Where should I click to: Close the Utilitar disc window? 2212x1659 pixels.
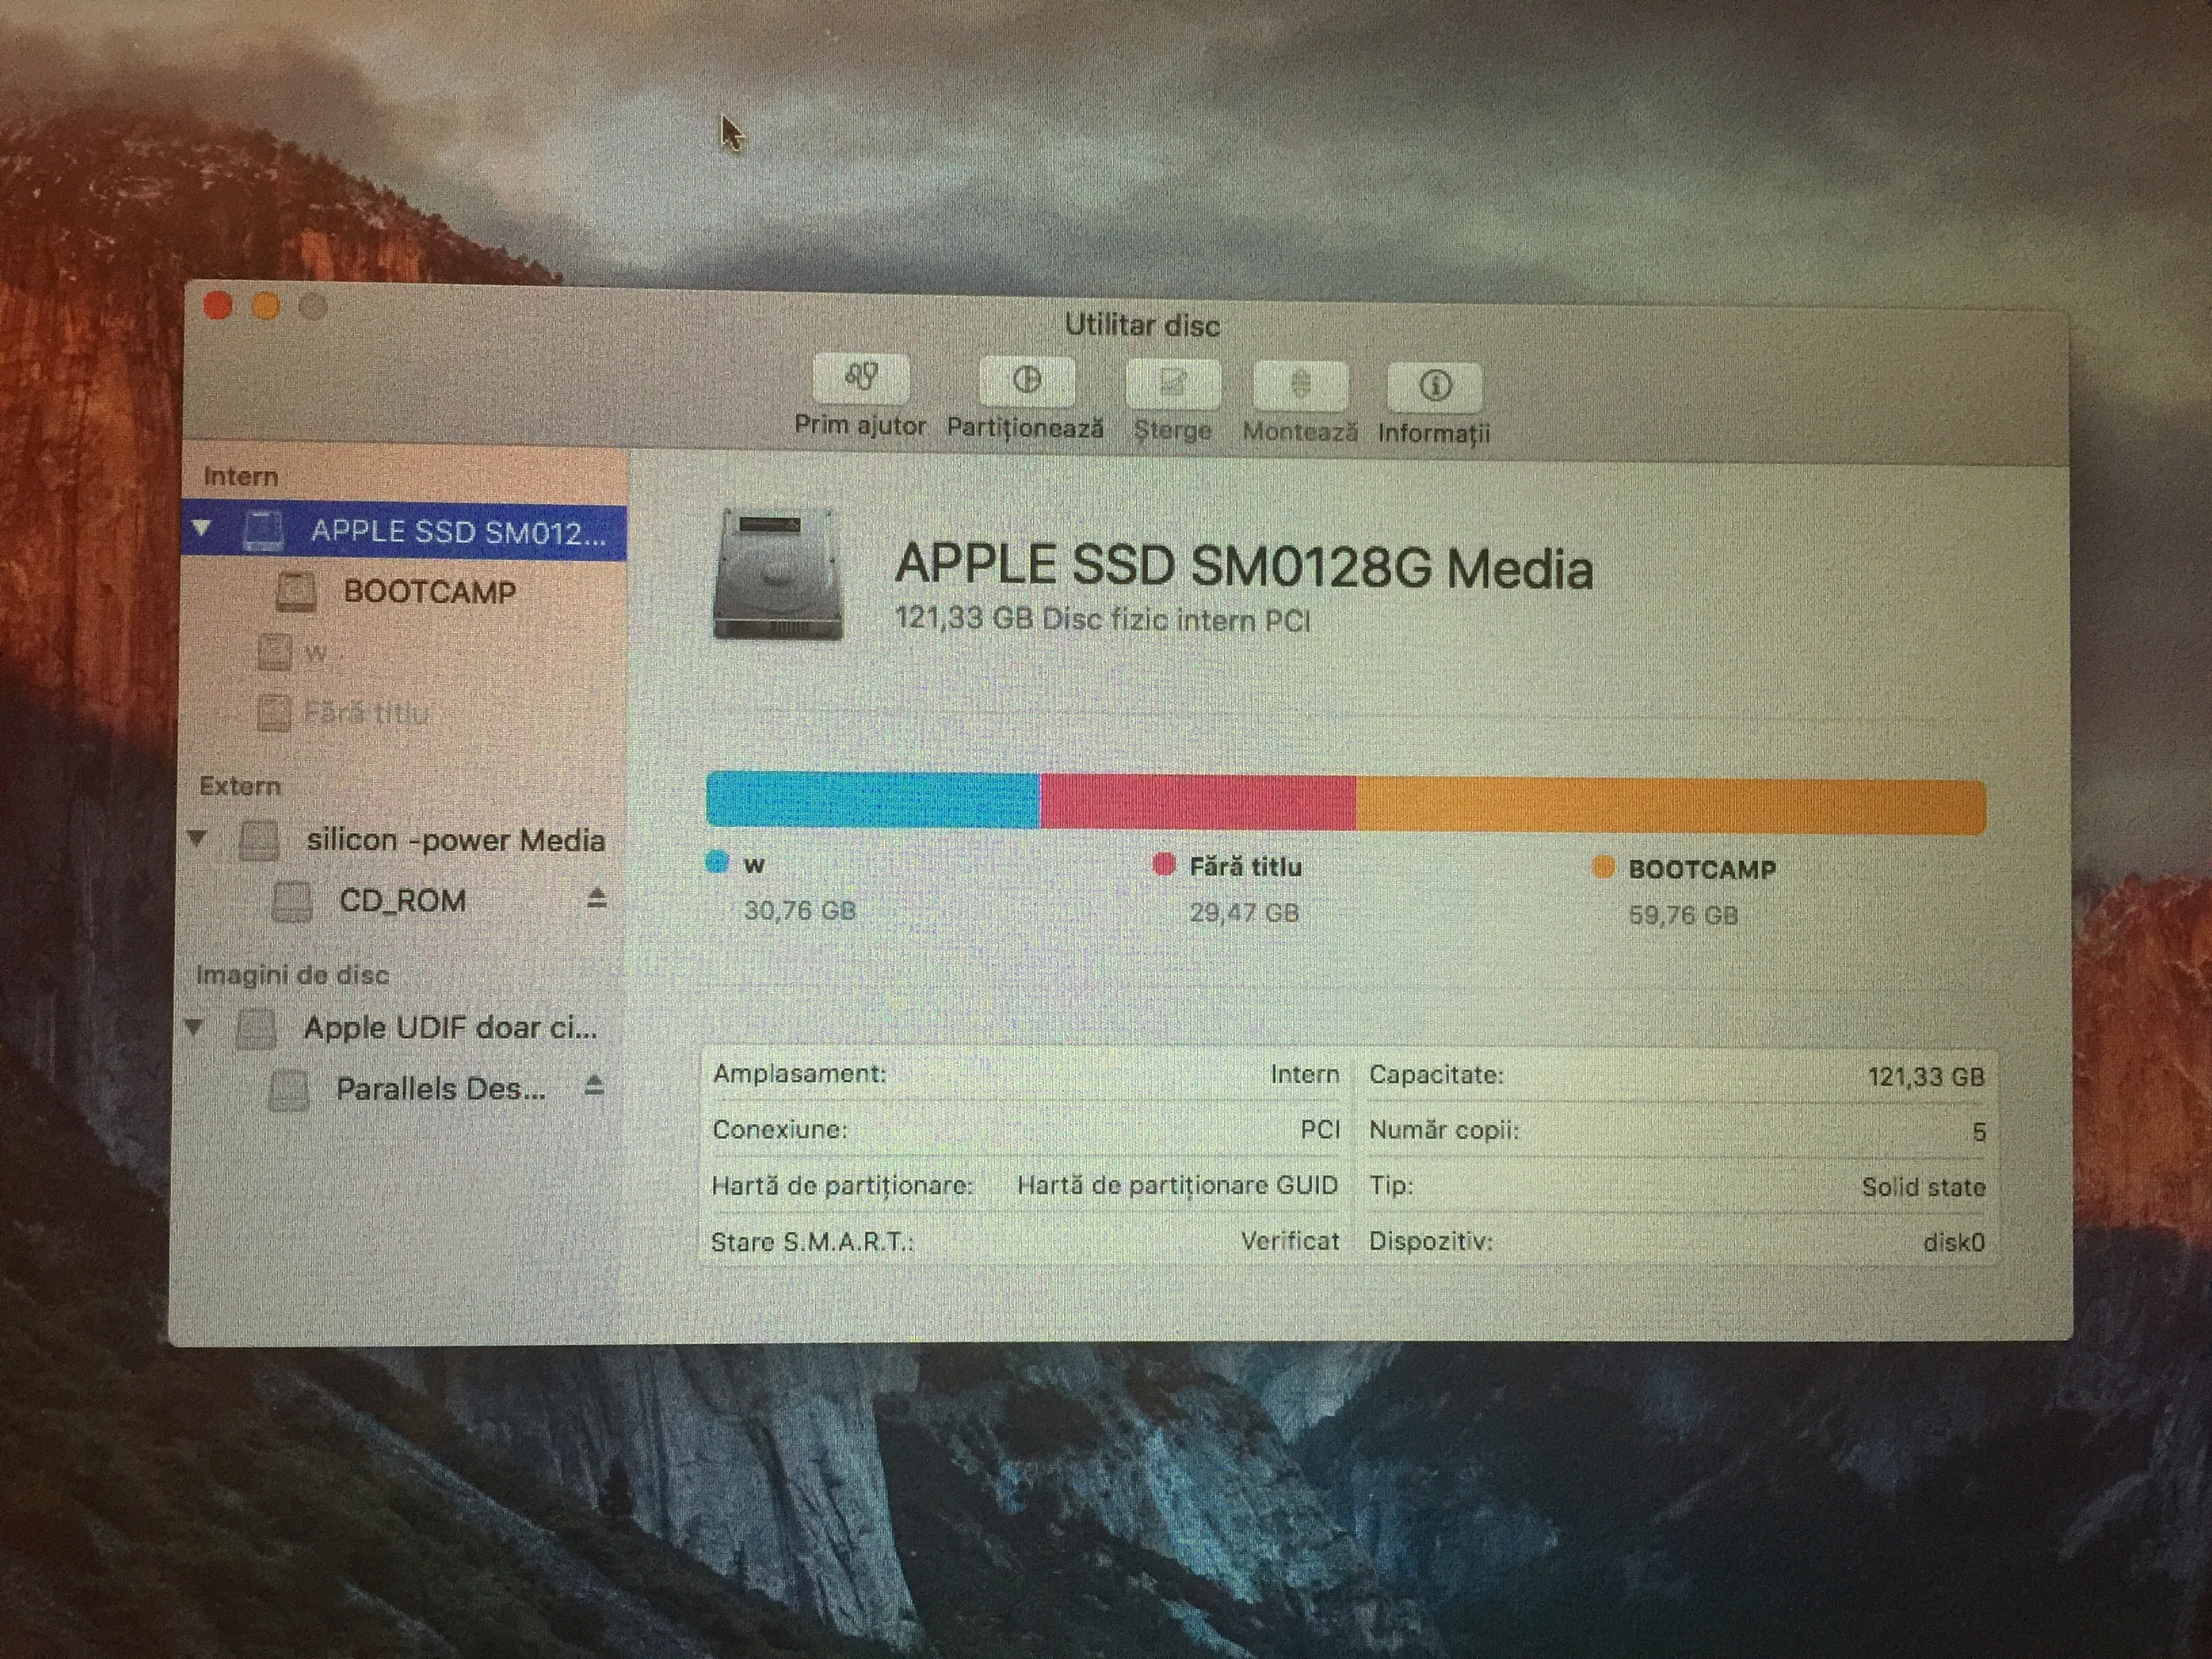click(x=218, y=305)
